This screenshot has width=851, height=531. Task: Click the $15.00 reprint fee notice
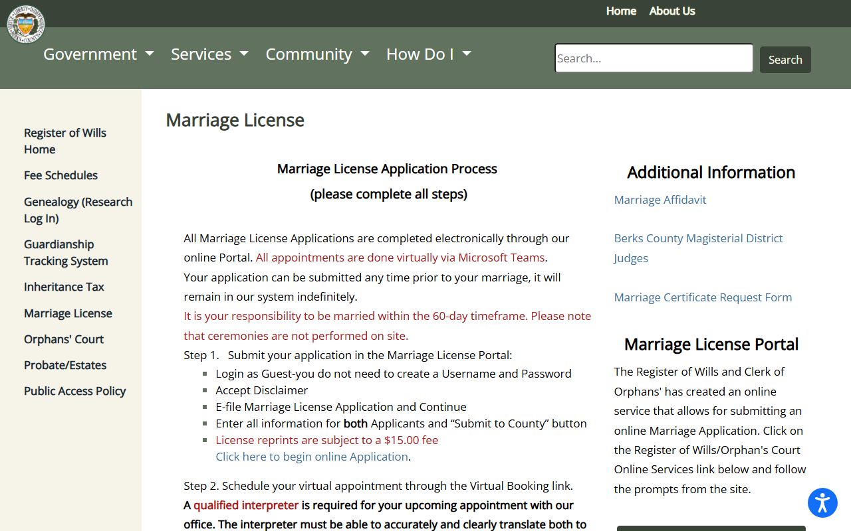pos(327,440)
